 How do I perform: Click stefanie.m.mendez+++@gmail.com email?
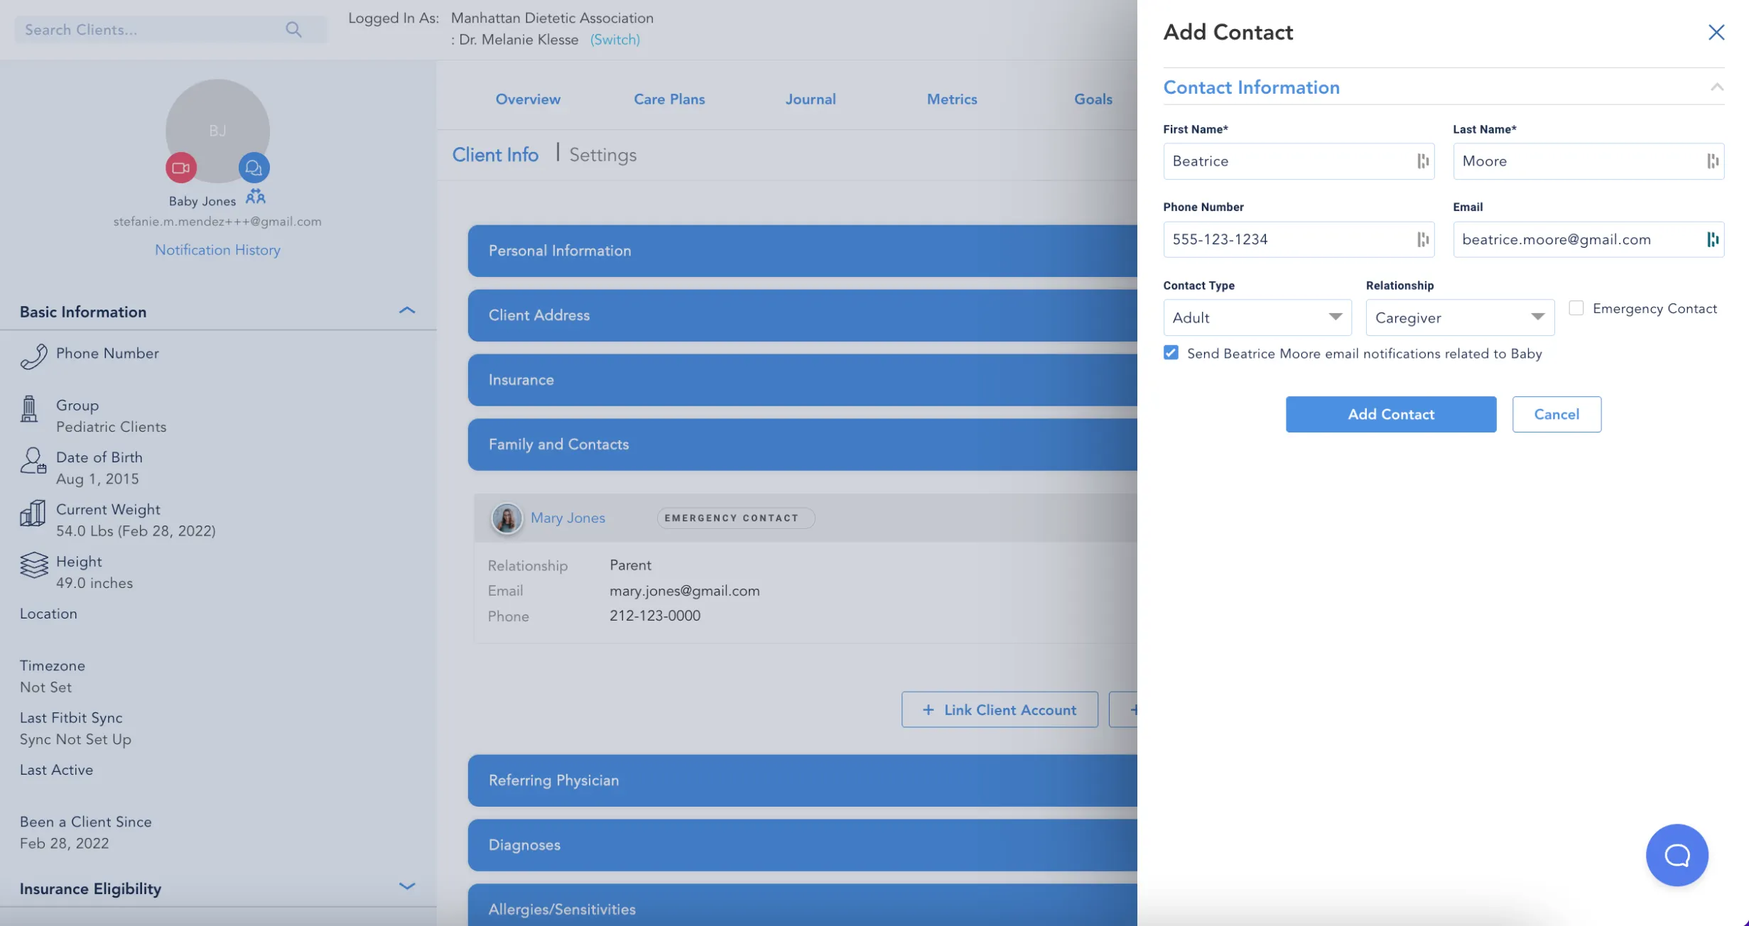[217, 222]
